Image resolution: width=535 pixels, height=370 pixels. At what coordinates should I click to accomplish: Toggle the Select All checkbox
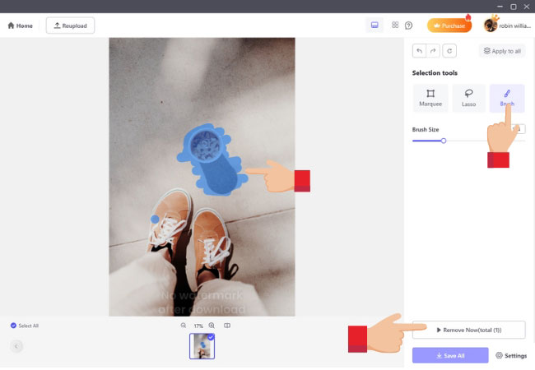pos(14,326)
